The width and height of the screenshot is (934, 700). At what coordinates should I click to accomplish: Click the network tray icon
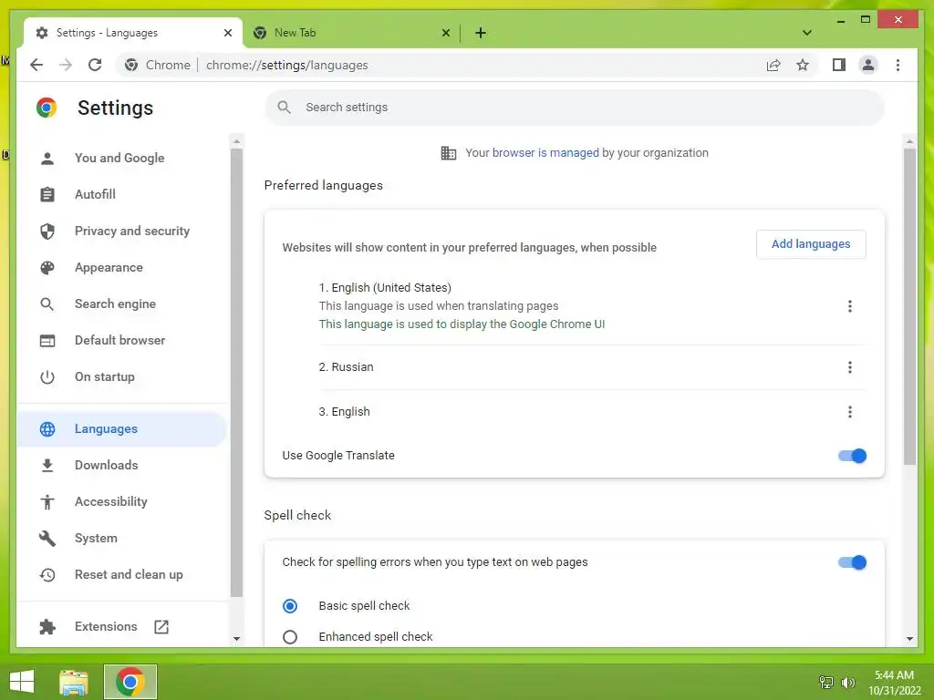point(825,682)
